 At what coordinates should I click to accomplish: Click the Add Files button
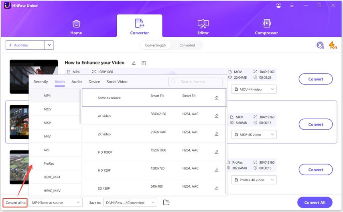click(x=25, y=45)
